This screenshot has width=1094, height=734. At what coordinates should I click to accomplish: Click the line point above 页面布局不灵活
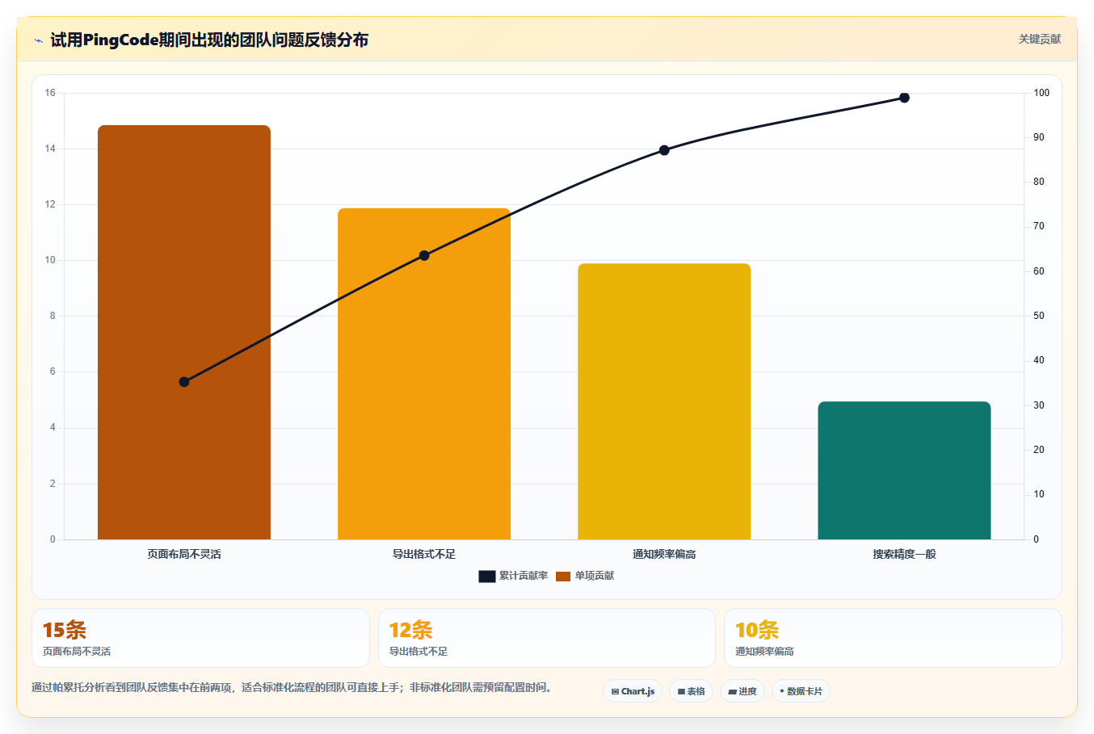click(x=184, y=382)
